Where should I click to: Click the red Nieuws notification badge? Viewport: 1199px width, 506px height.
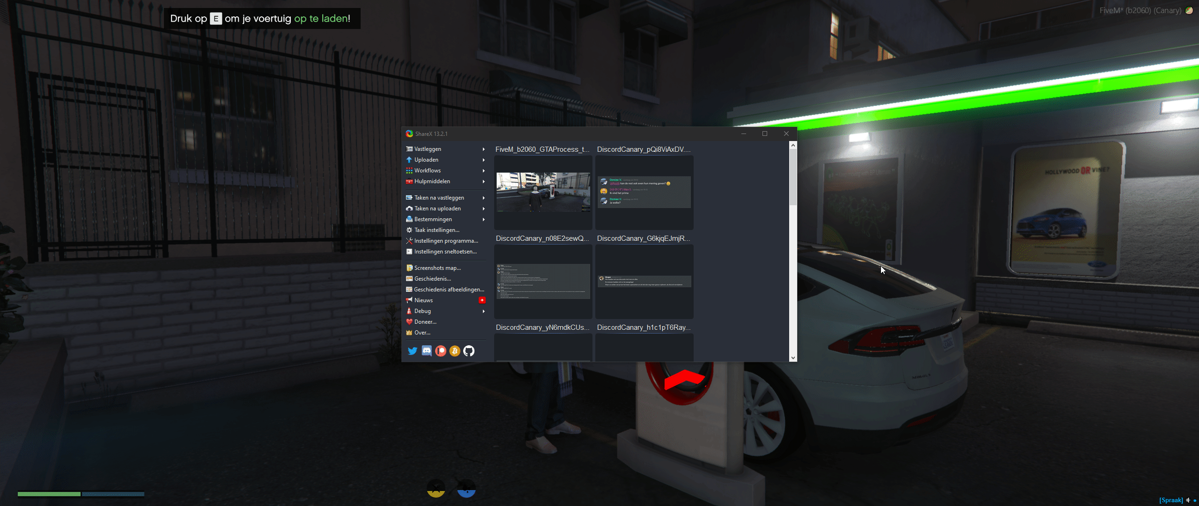[482, 300]
